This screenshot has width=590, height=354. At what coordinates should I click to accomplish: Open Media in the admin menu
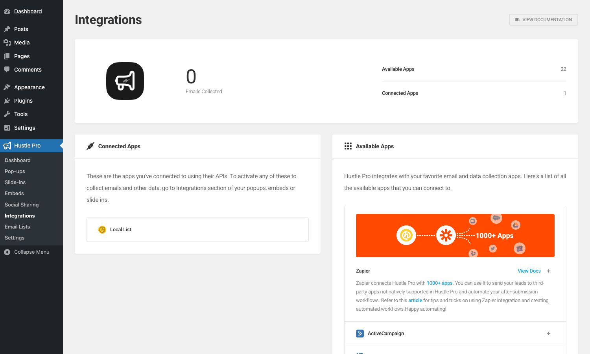pos(31,42)
